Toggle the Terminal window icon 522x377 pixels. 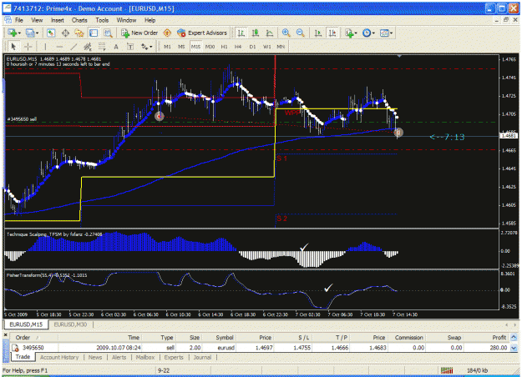(x=94, y=33)
